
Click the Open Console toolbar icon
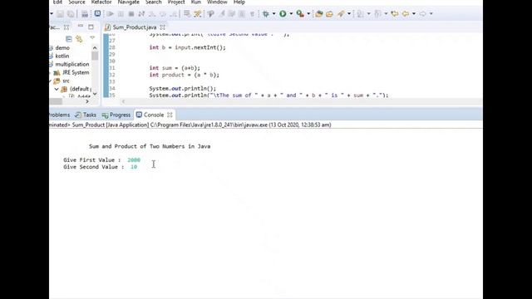pyautogui.click(x=97, y=13)
